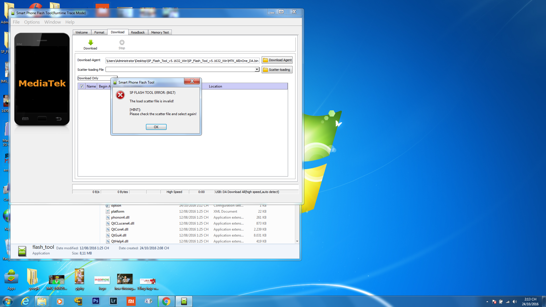Switch to the Readback tab
This screenshot has height=307, width=546.
pos(138,32)
